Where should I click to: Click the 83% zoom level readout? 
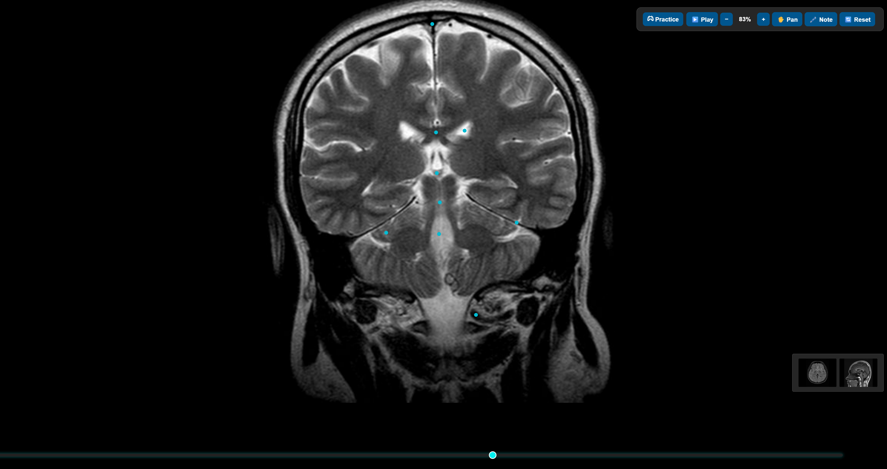[744, 20]
